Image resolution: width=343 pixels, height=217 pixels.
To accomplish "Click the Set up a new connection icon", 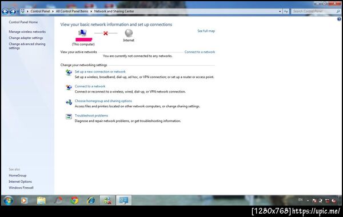I will click(69, 73).
